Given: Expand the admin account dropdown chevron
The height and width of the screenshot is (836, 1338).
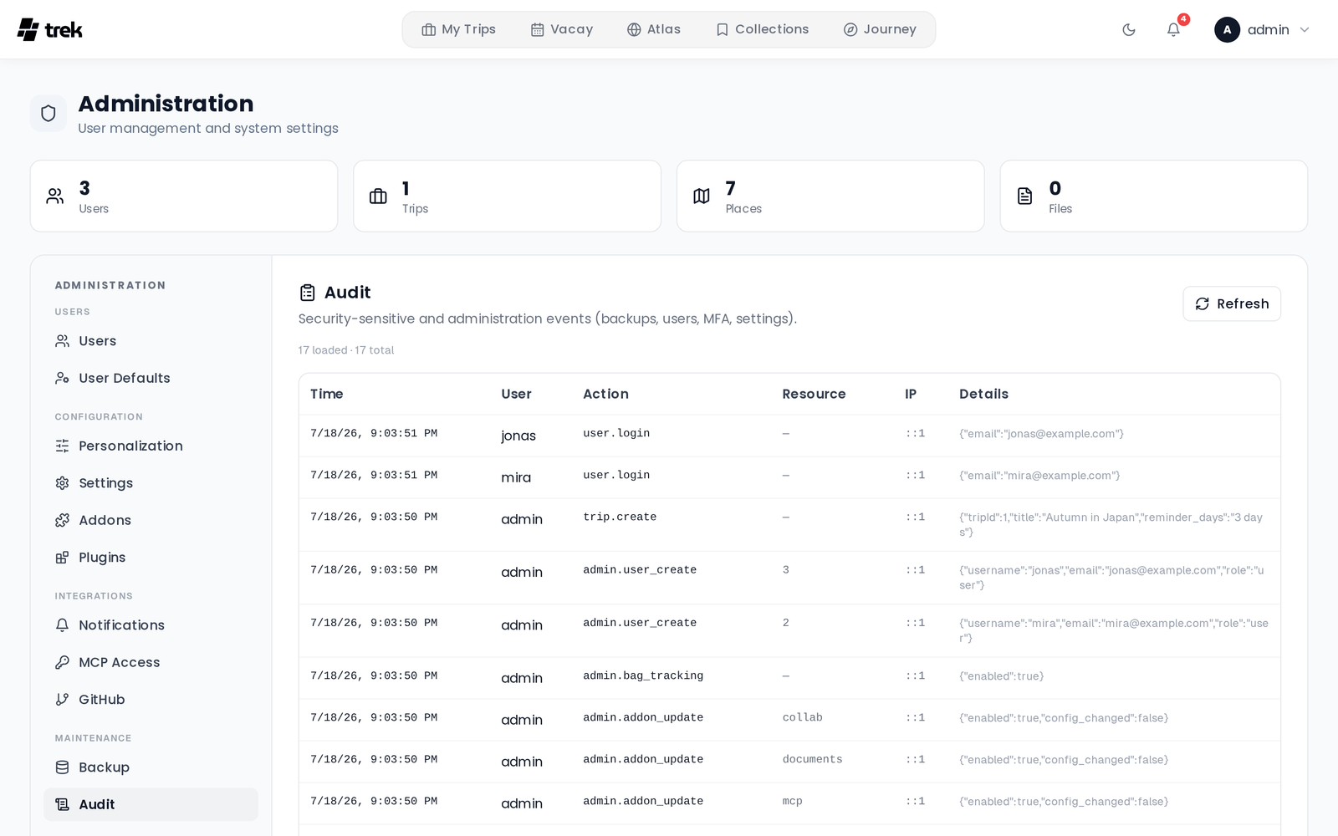Looking at the screenshot, I should click(1305, 30).
